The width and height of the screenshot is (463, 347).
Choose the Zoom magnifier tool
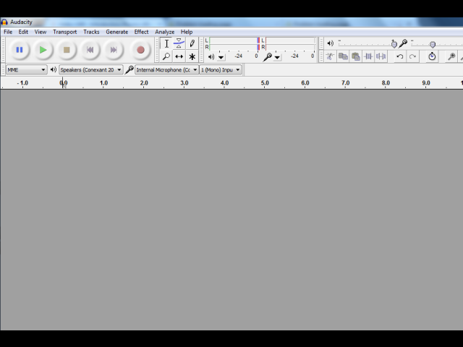click(x=166, y=56)
